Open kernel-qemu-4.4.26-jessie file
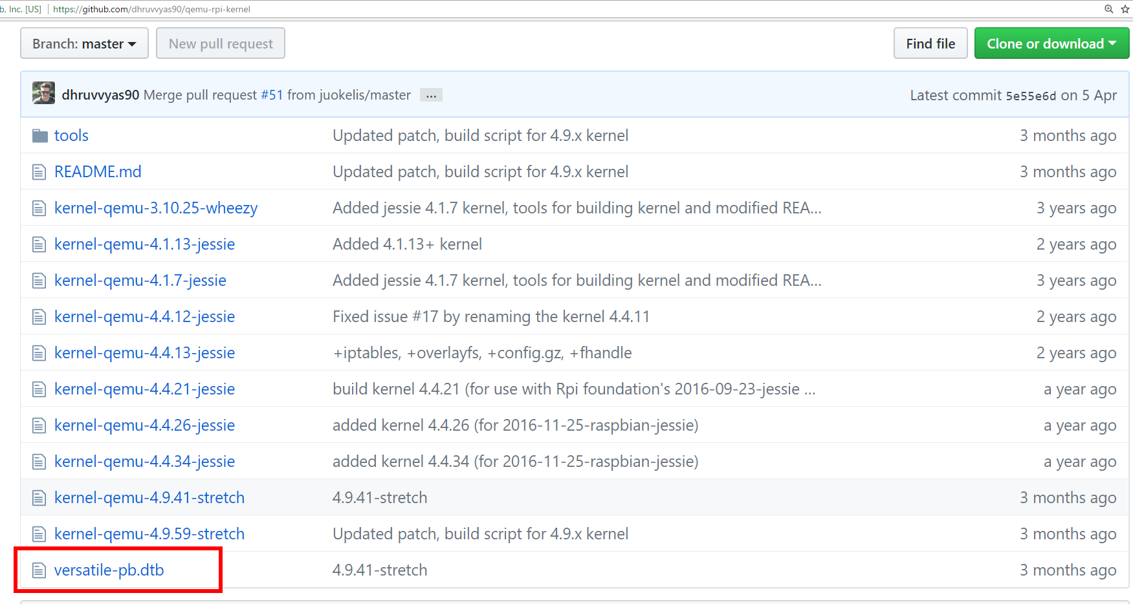1133x604 pixels. pyautogui.click(x=144, y=425)
